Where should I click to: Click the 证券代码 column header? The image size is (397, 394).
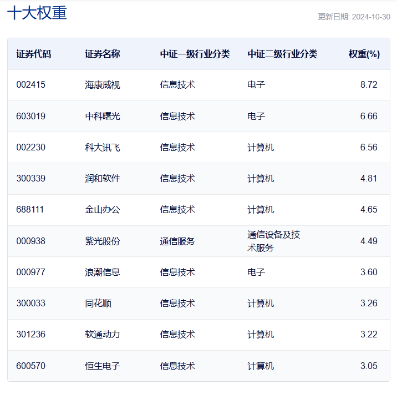[x=34, y=54]
